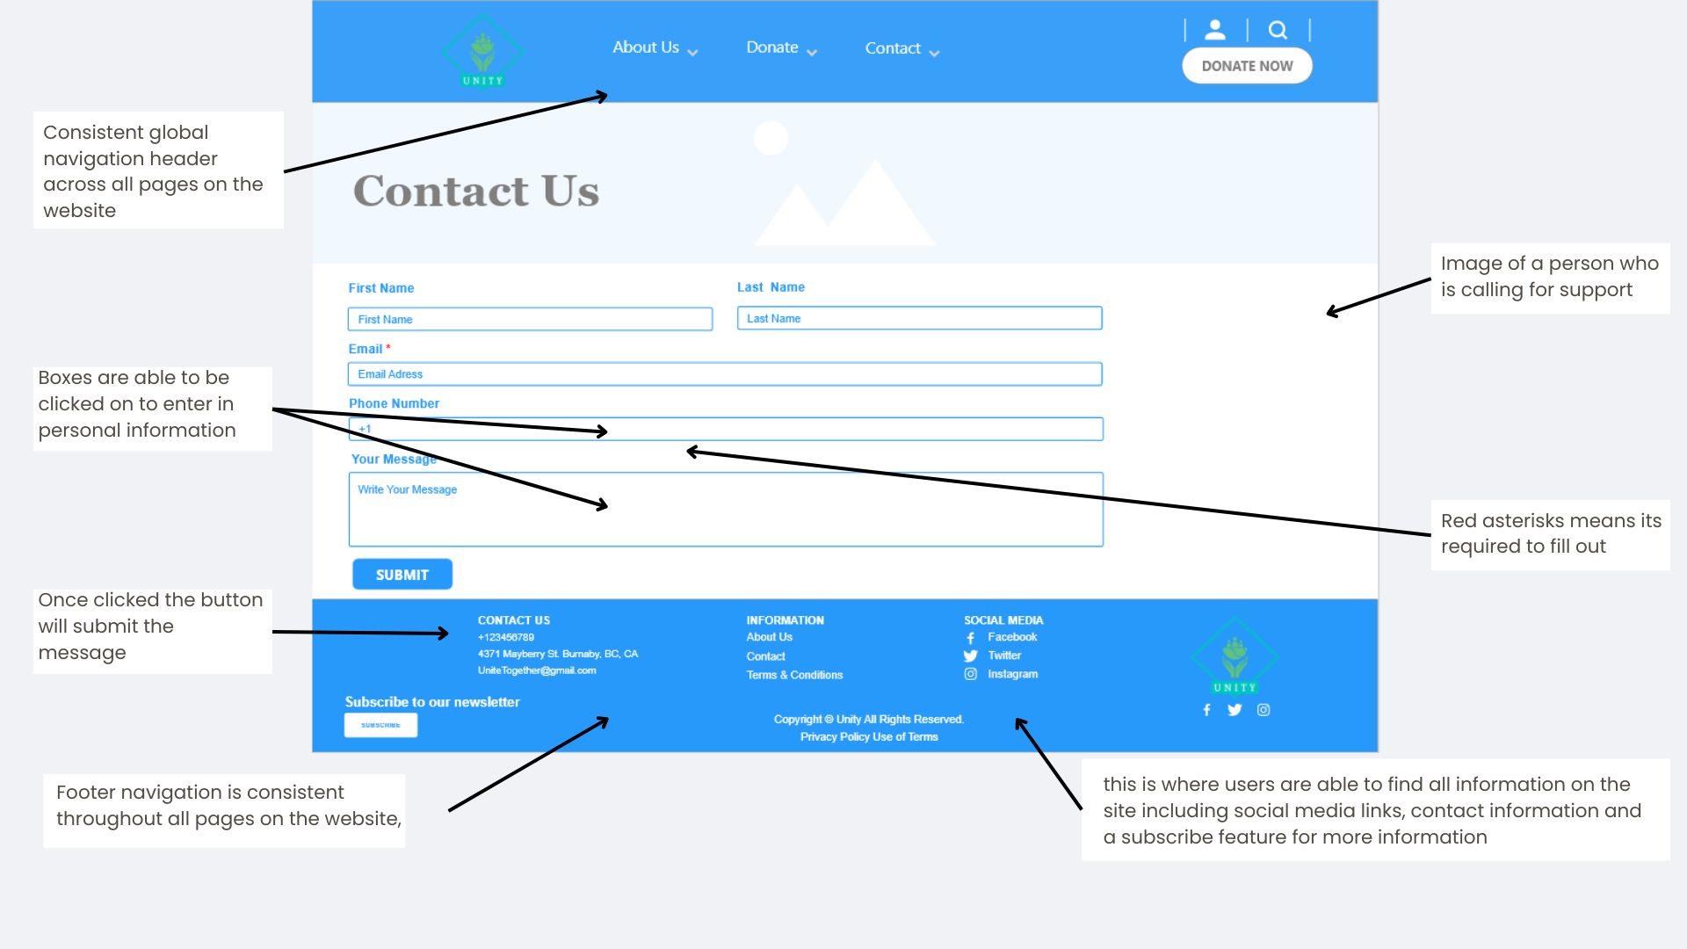Open About Us dropdown menu

tap(652, 47)
